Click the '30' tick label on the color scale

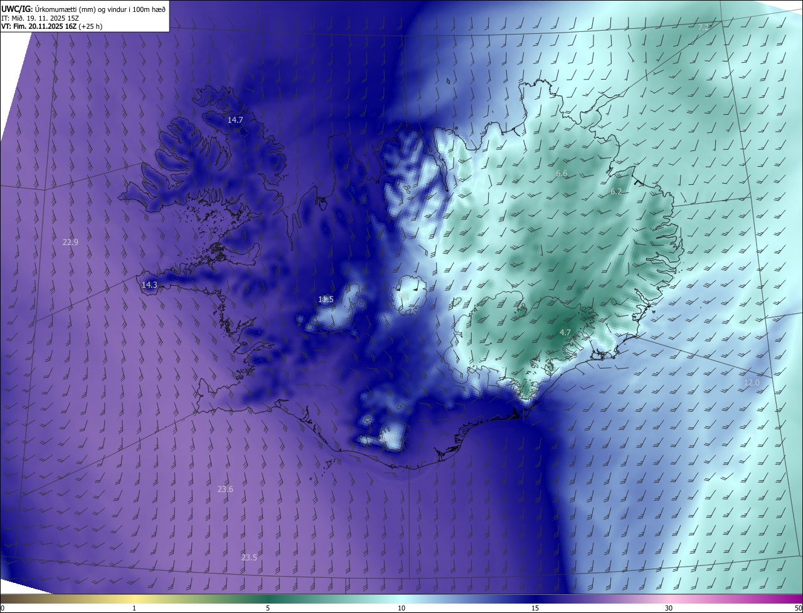point(669,608)
